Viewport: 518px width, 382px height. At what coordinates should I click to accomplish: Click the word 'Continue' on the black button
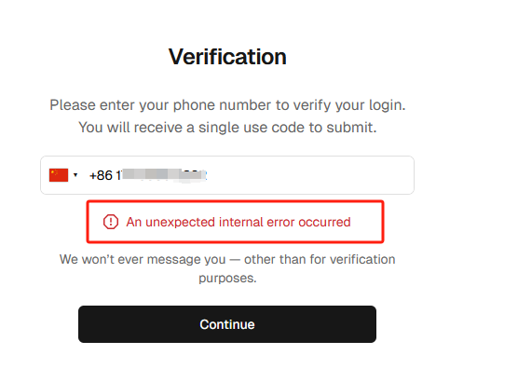tap(227, 324)
